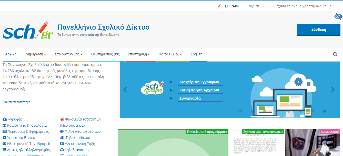This screenshot has height=156, width=343.
Task: Open Τηλεκπαίδευση service
Action: [x=78, y=138]
